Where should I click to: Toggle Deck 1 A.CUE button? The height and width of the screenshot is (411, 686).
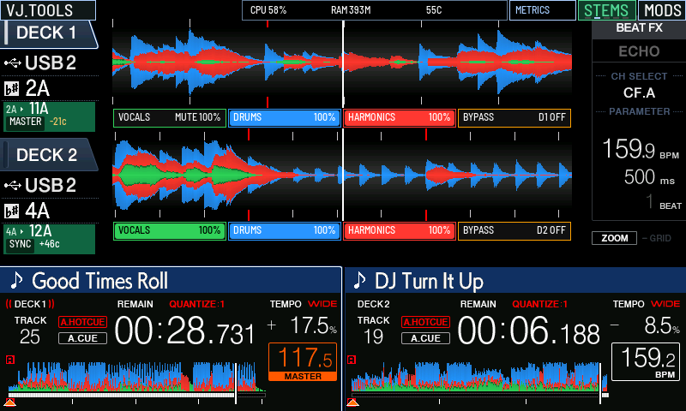(82, 338)
